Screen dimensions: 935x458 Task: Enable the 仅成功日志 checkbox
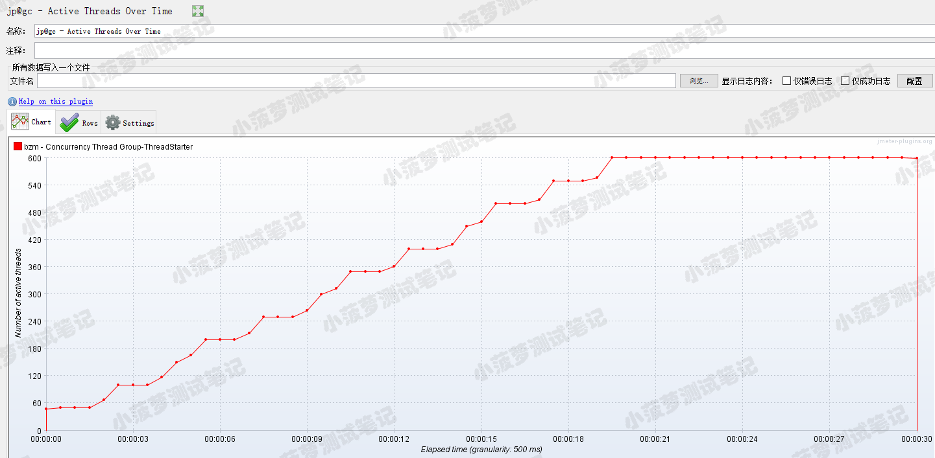tap(845, 81)
